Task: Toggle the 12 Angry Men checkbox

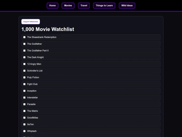Action: (24, 64)
